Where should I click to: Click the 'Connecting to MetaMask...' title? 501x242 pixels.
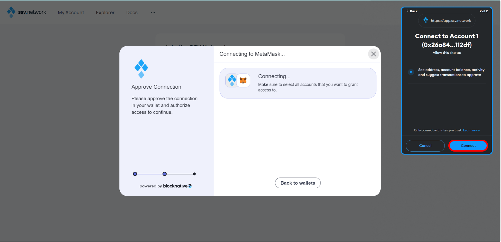tap(252, 54)
